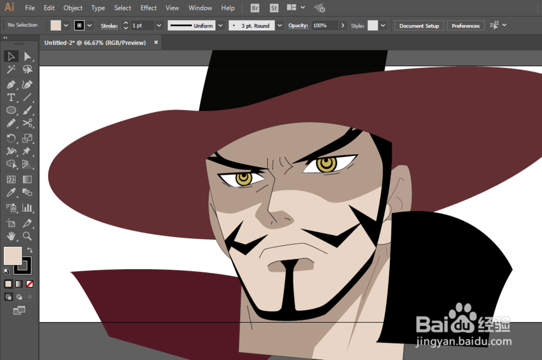This screenshot has height=360, width=542.
Task: Select the Slice tool
Action: point(27,223)
